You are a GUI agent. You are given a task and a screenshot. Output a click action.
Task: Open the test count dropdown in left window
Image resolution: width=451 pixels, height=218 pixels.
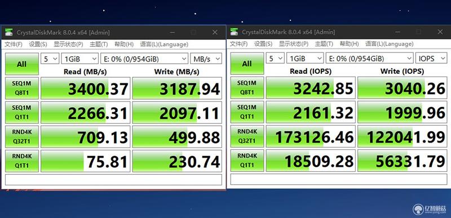(50, 59)
